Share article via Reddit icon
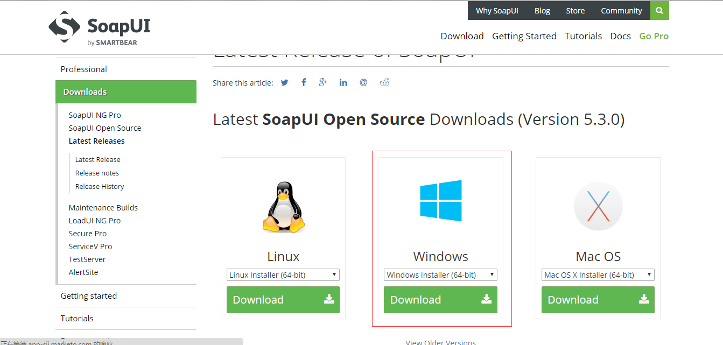 (x=384, y=82)
